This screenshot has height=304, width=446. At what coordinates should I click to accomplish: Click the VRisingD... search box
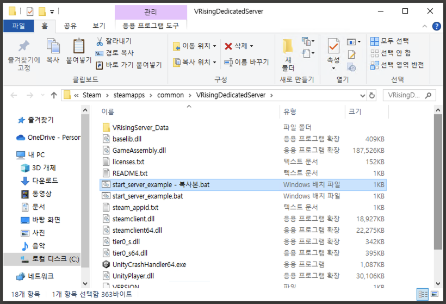click(x=409, y=95)
